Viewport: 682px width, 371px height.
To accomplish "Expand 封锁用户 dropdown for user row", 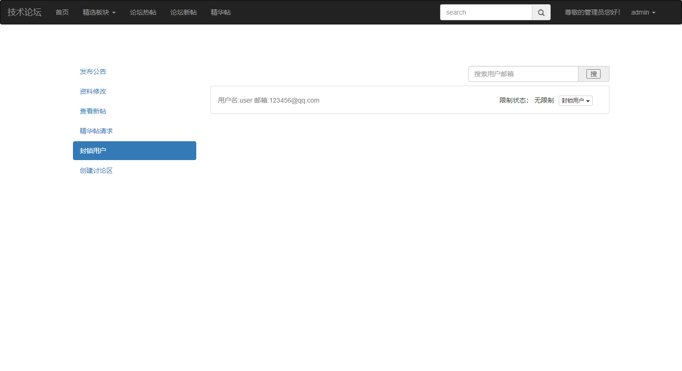I will click(576, 101).
